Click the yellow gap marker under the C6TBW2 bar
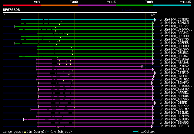 tap(61, 21)
